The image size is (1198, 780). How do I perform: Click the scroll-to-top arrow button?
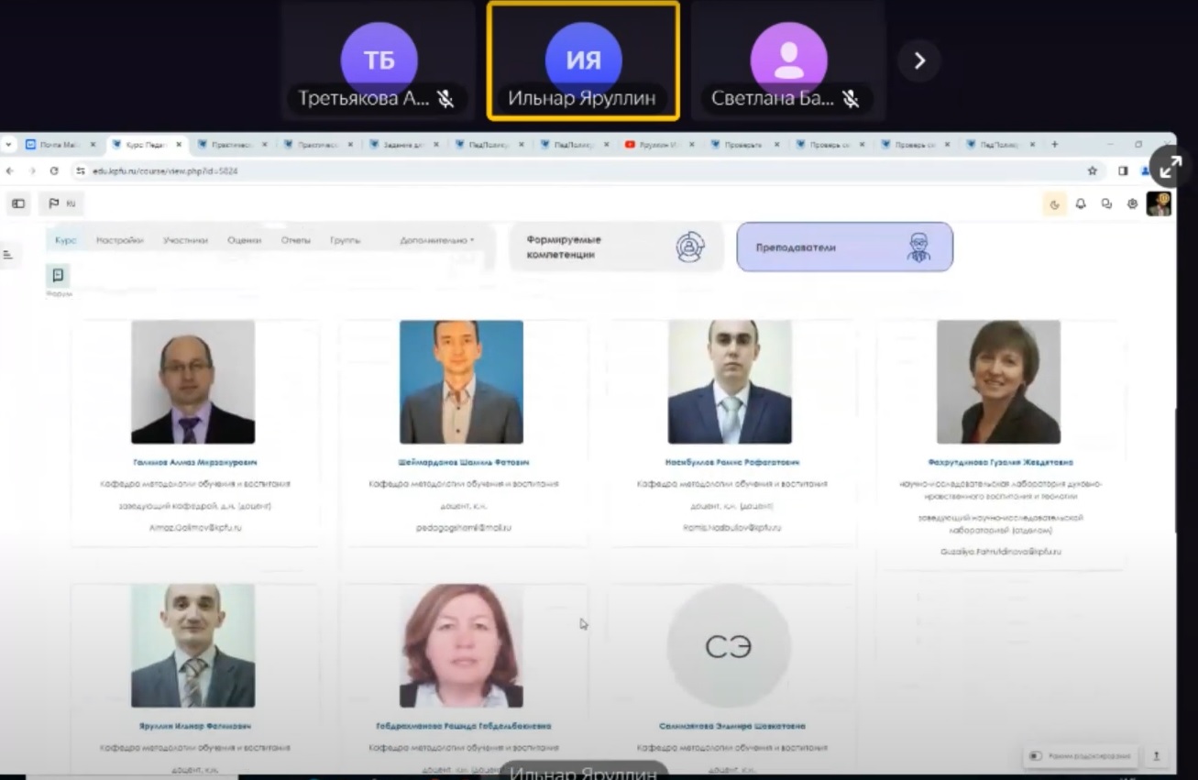coord(1156,756)
